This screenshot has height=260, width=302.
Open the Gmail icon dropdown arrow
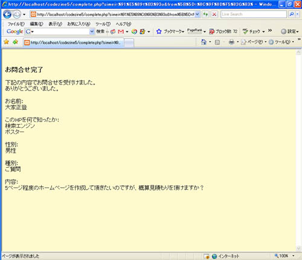tap(127, 32)
